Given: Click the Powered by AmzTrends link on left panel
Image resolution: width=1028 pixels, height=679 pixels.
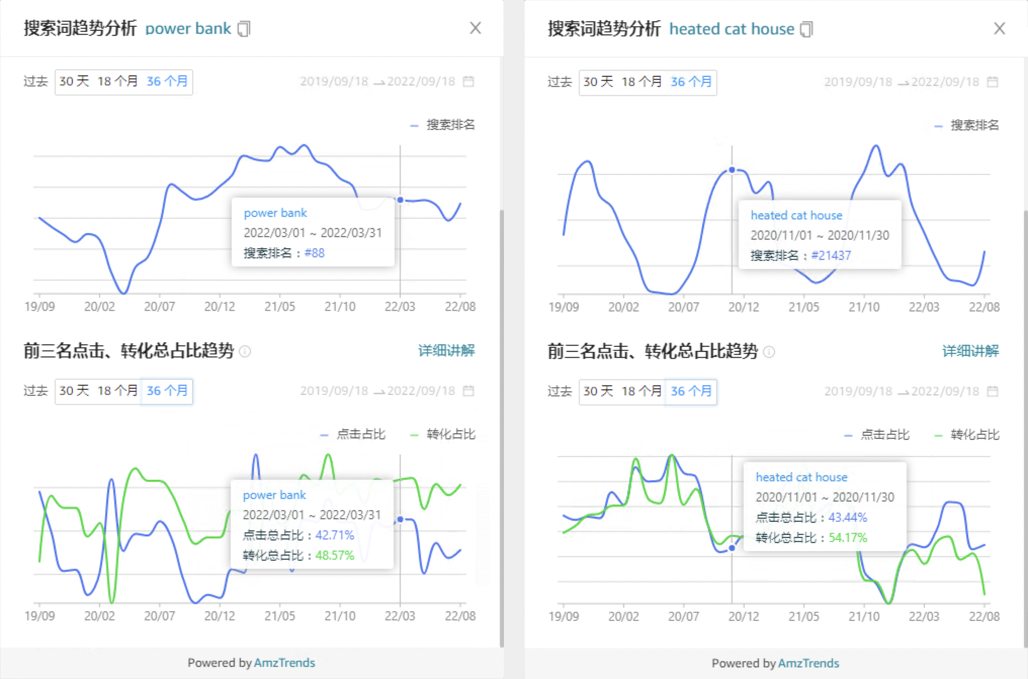Looking at the screenshot, I should click(x=251, y=663).
